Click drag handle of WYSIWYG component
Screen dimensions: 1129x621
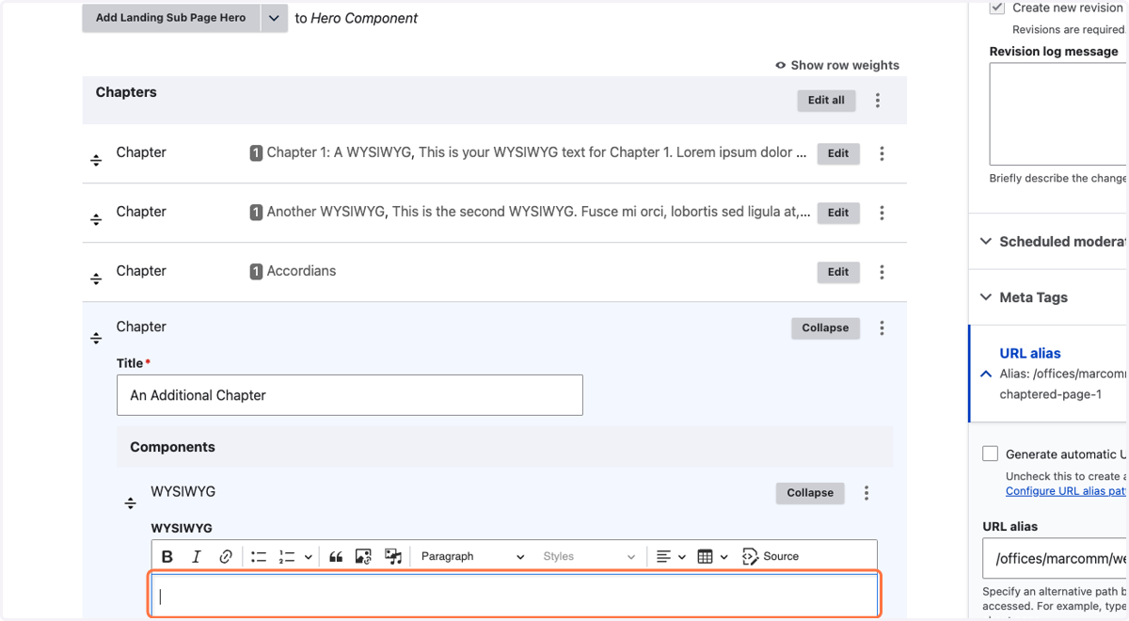[x=131, y=503]
